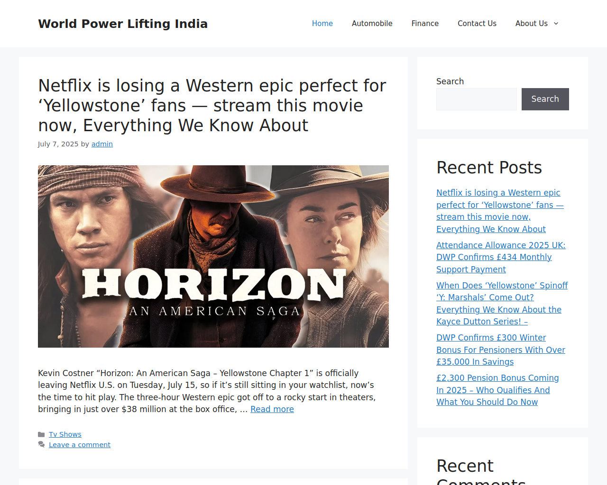Select the Recent Posts heading
The image size is (607, 485).
coord(489,168)
